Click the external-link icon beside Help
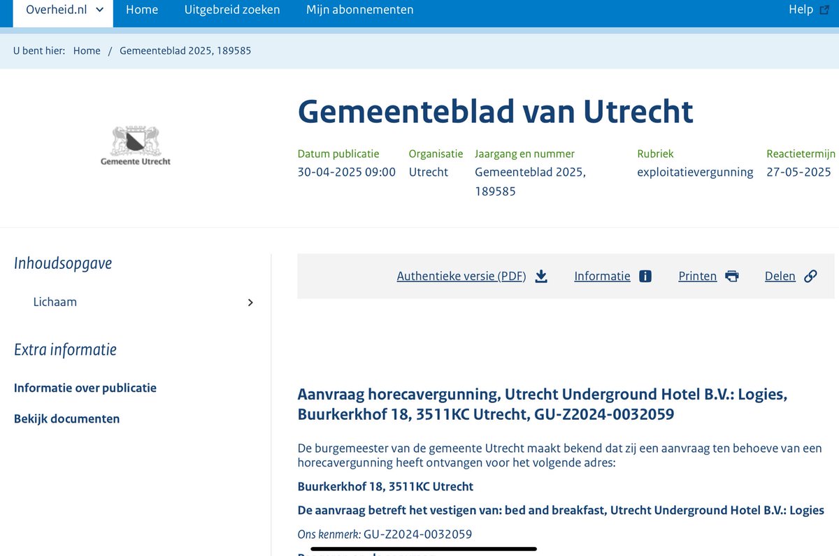The width and height of the screenshot is (839, 556). pos(824,10)
